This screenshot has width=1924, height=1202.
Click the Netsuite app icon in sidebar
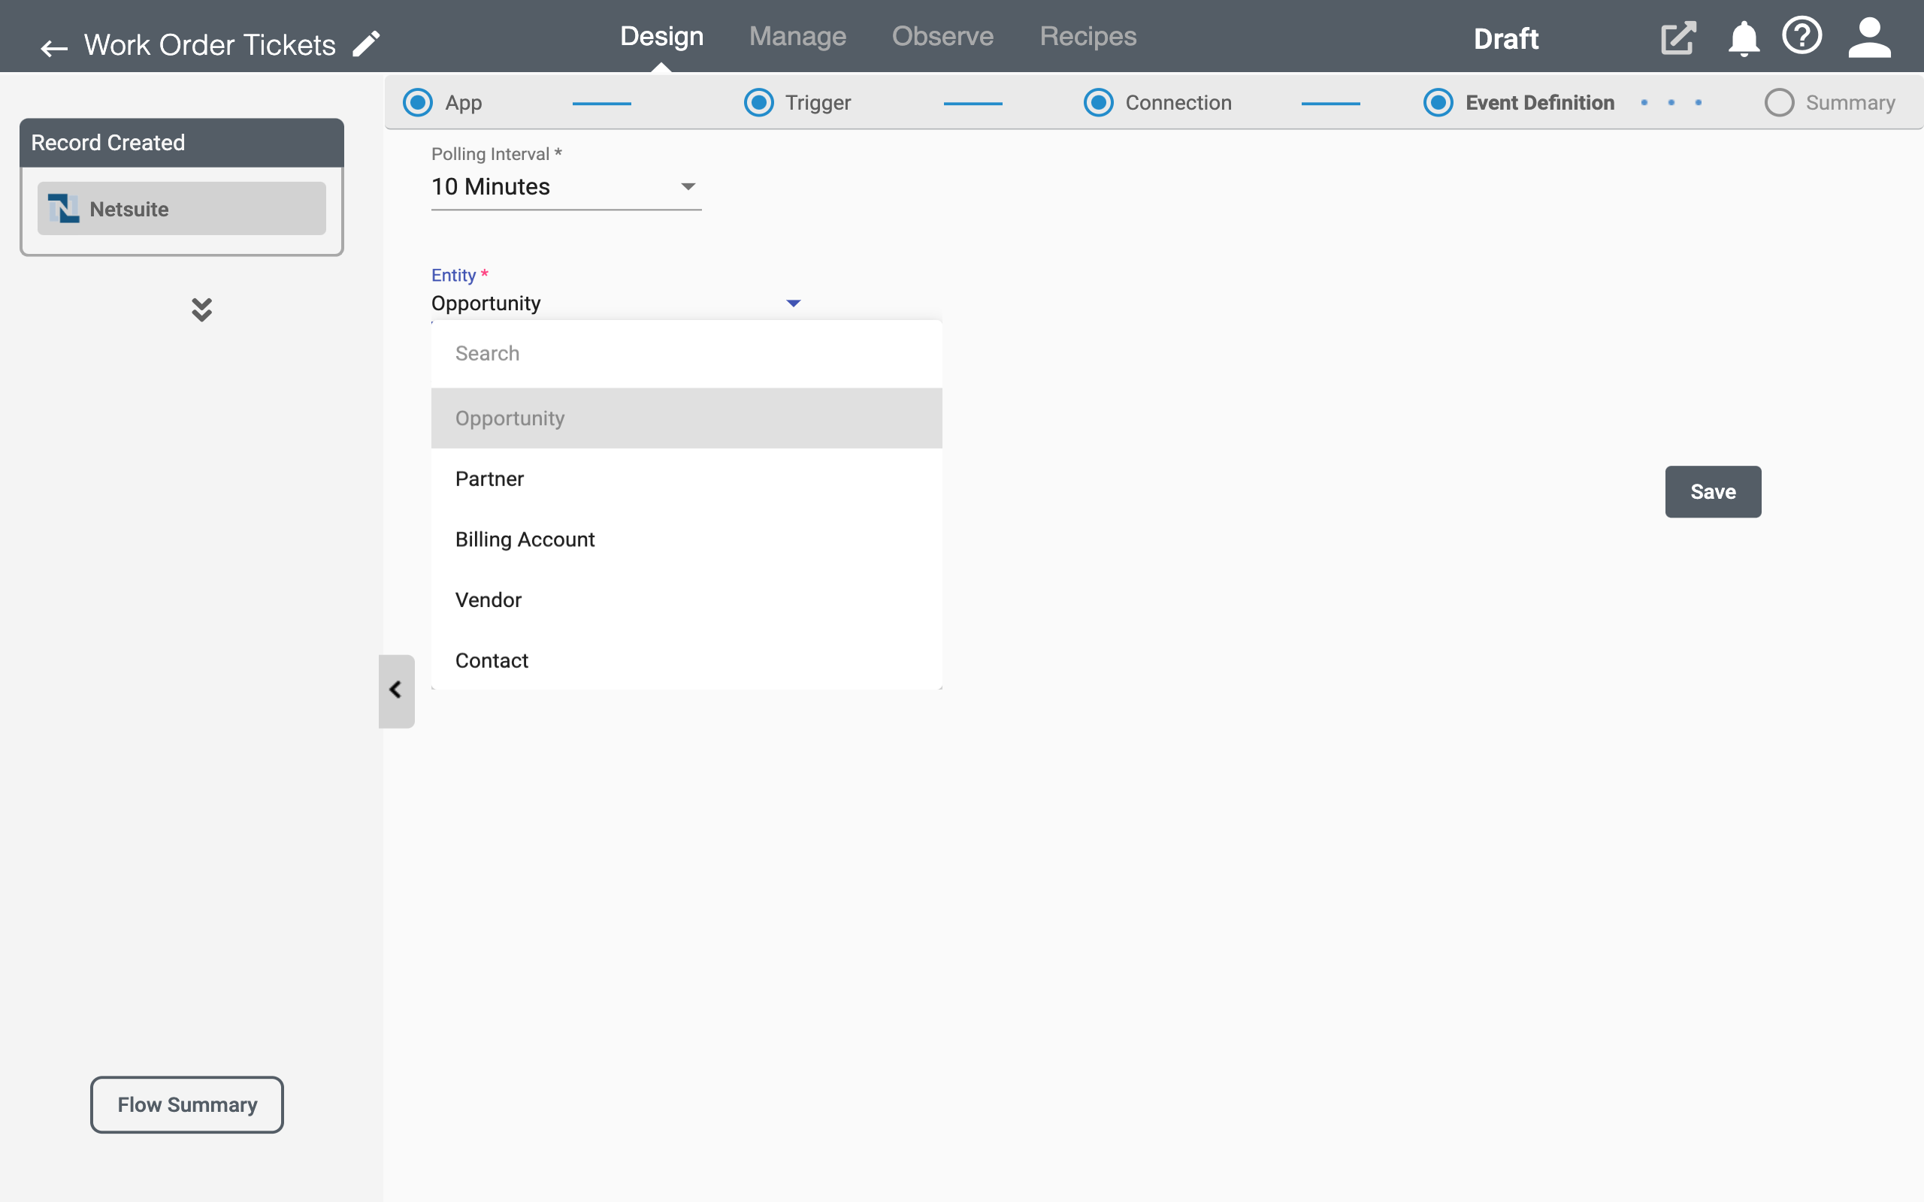click(65, 209)
